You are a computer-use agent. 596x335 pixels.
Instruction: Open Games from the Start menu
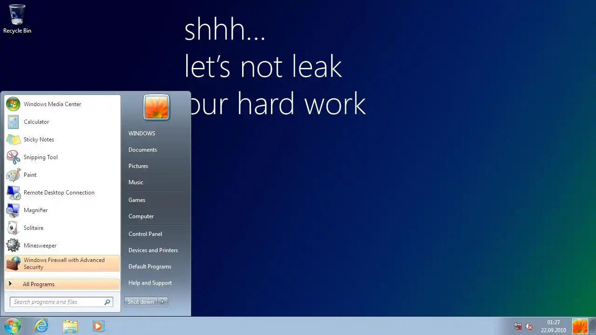pyautogui.click(x=137, y=200)
